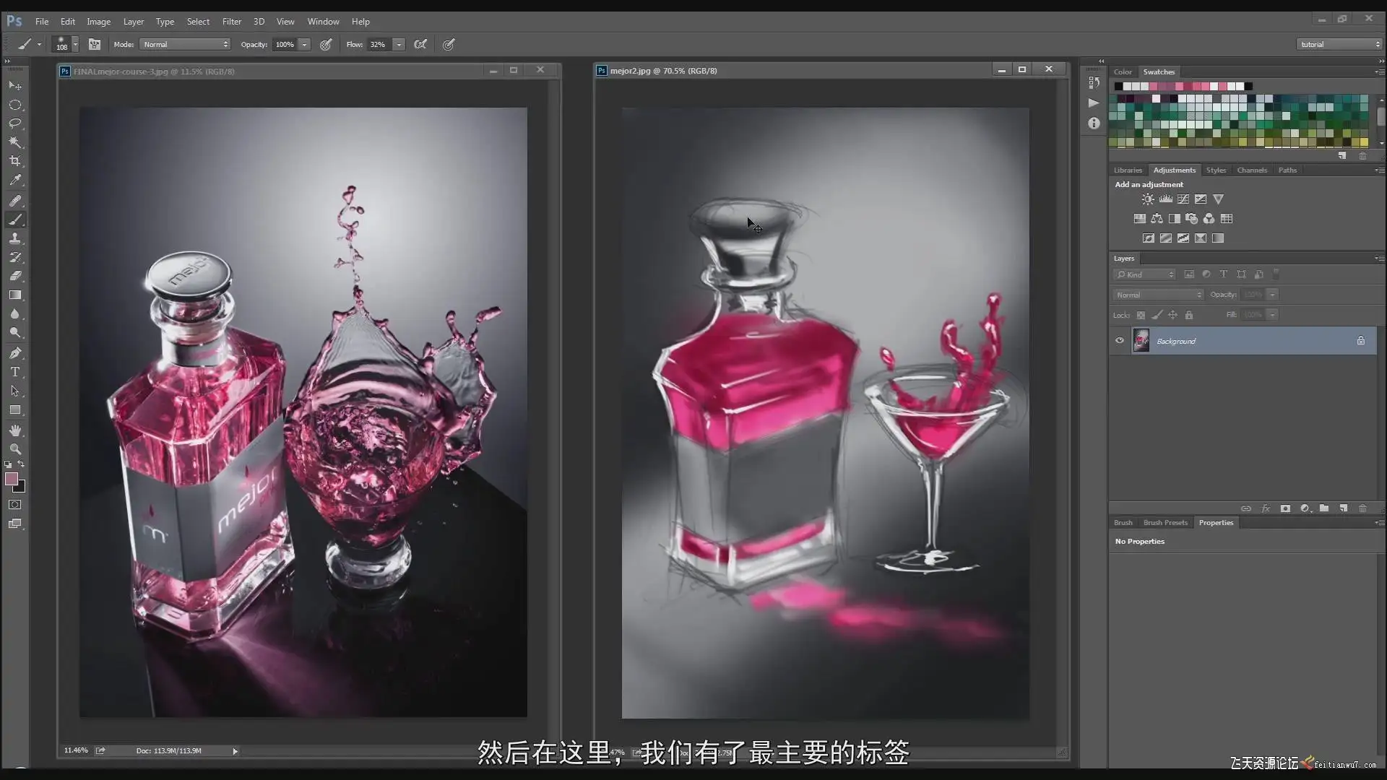Open the Filter menu
Image resolution: width=1387 pixels, height=780 pixels.
[231, 22]
